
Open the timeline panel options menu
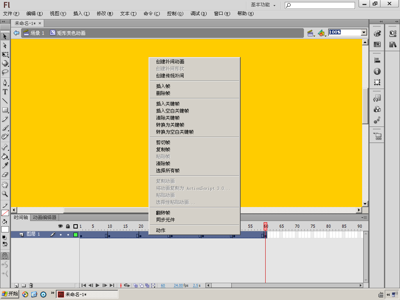pos(364,218)
